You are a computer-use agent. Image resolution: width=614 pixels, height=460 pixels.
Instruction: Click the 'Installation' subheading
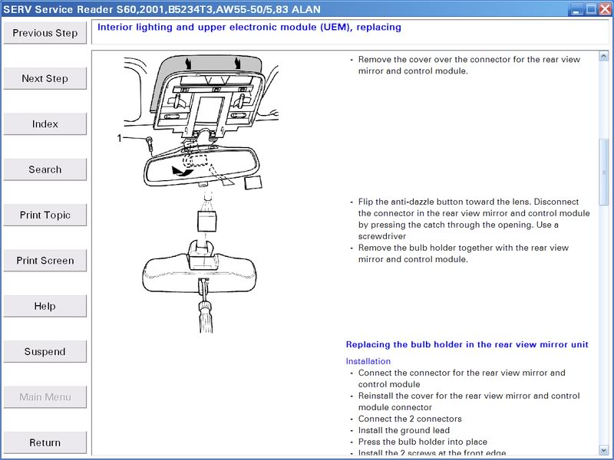click(368, 361)
